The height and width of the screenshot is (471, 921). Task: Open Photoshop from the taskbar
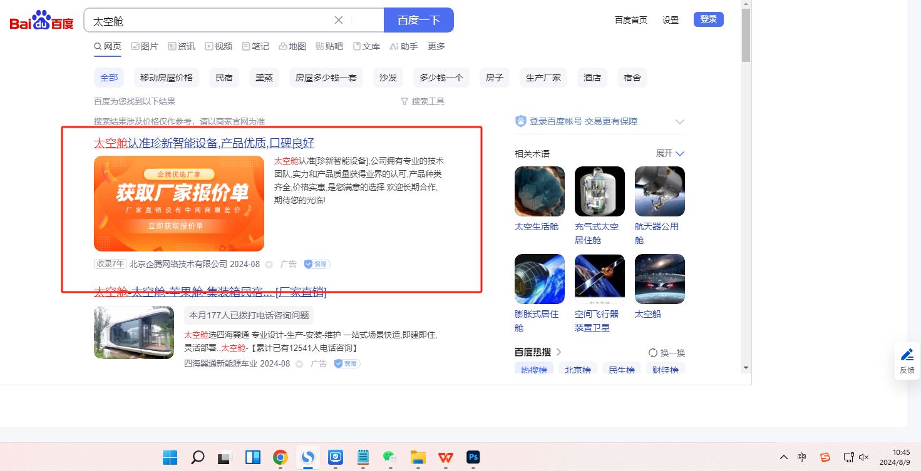coord(473,457)
